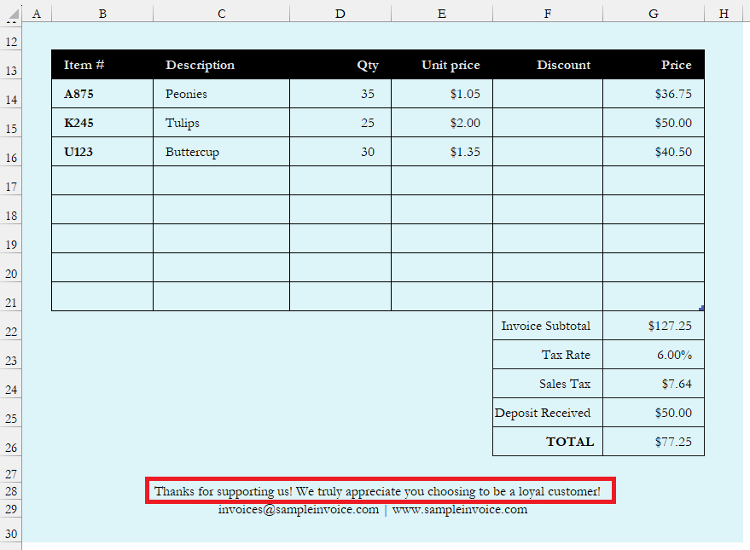Select column D header
750x550 pixels.
(340, 14)
